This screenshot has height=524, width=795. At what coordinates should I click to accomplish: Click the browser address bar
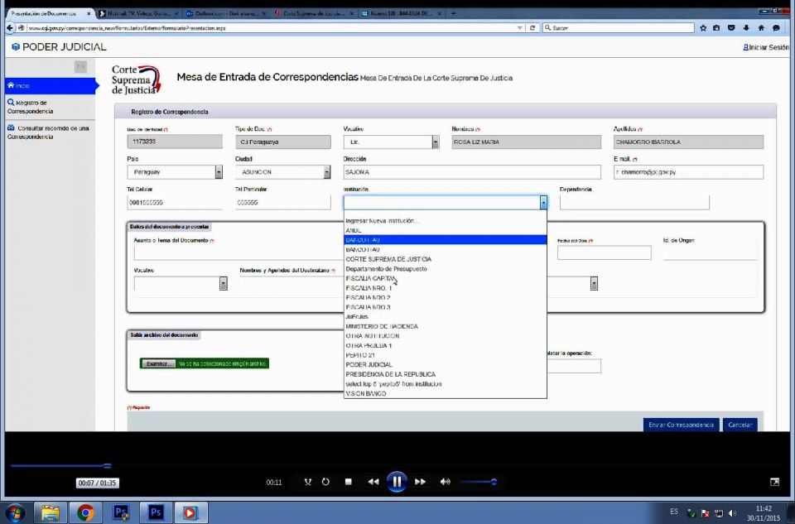pos(272,28)
